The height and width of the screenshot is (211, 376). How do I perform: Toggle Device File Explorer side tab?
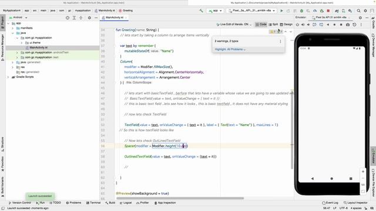(x=373, y=183)
